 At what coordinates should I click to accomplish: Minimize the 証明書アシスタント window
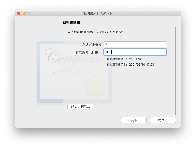[24, 13]
